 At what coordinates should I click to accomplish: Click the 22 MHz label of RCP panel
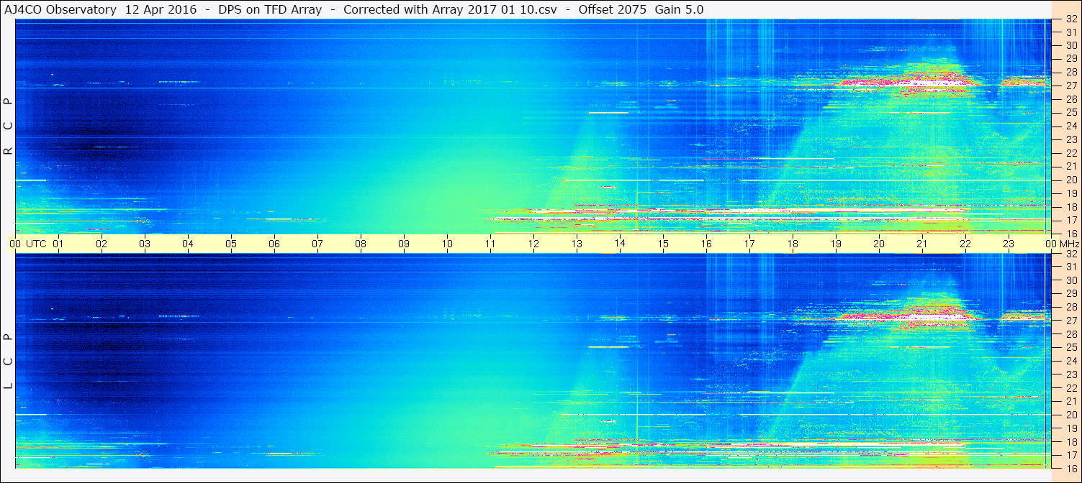coord(1071,153)
